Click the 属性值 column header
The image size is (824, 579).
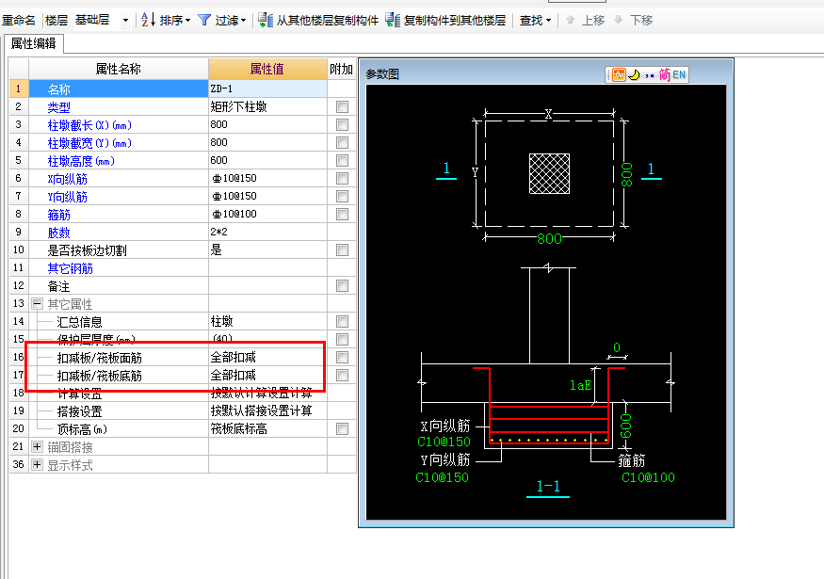click(x=267, y=69)
